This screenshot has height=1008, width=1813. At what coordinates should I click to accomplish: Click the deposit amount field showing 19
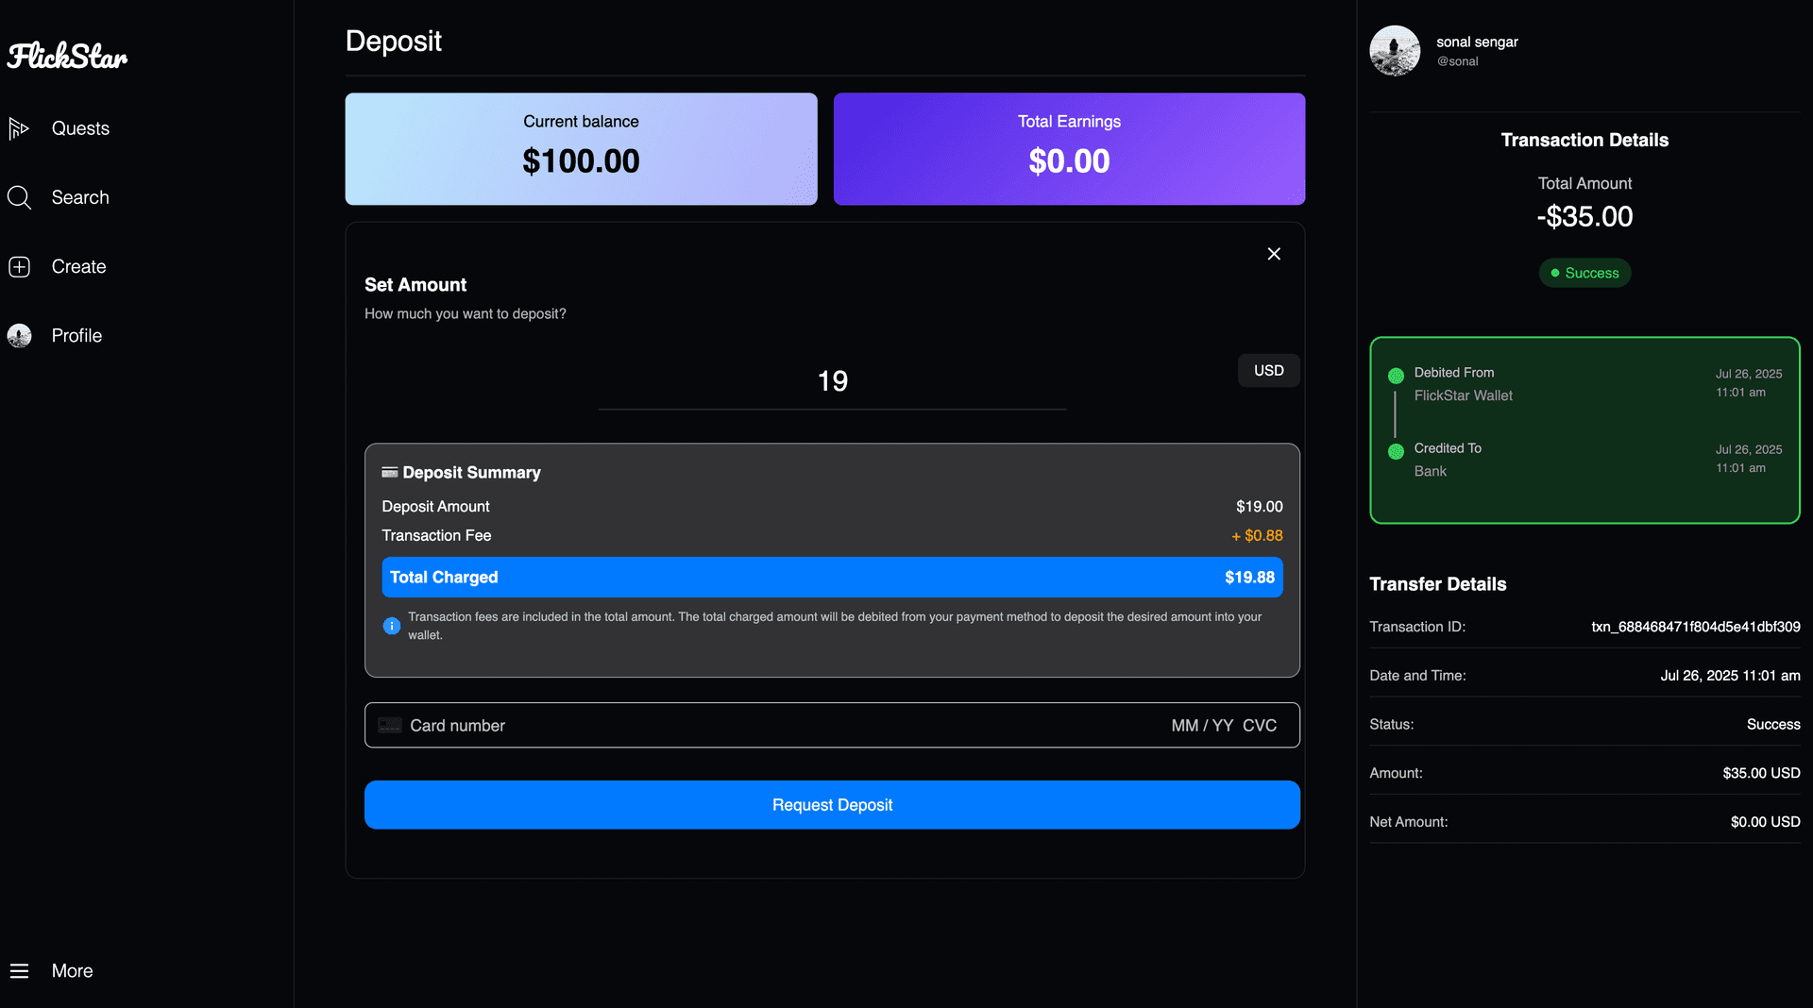832,381
